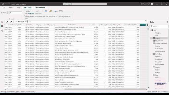Click the icon beside Column_True_Or_Fa field
Screen dimensions: 169x95
coord(154,43)
